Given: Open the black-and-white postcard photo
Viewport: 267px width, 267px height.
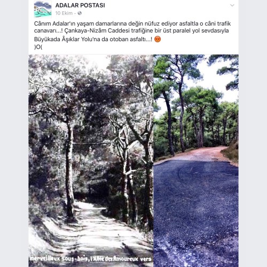Looking at the screenshot, I should coord(91,161).
